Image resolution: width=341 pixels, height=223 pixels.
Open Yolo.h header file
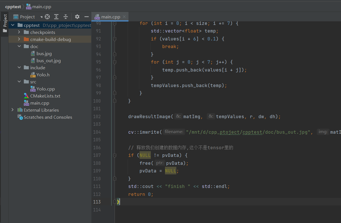pos(43,75)
